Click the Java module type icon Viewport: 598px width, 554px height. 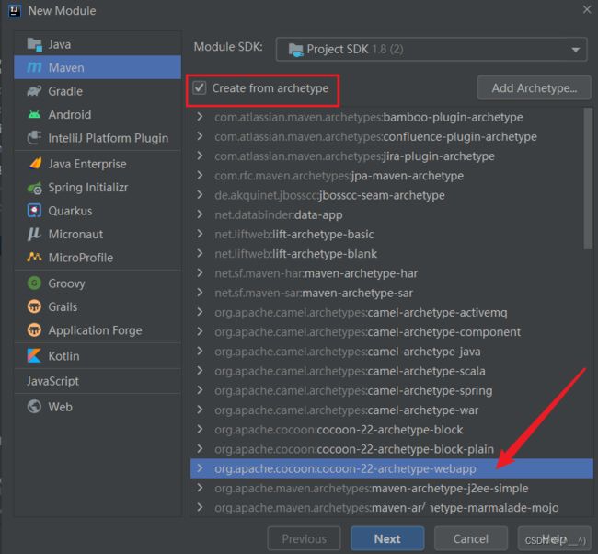34,45
